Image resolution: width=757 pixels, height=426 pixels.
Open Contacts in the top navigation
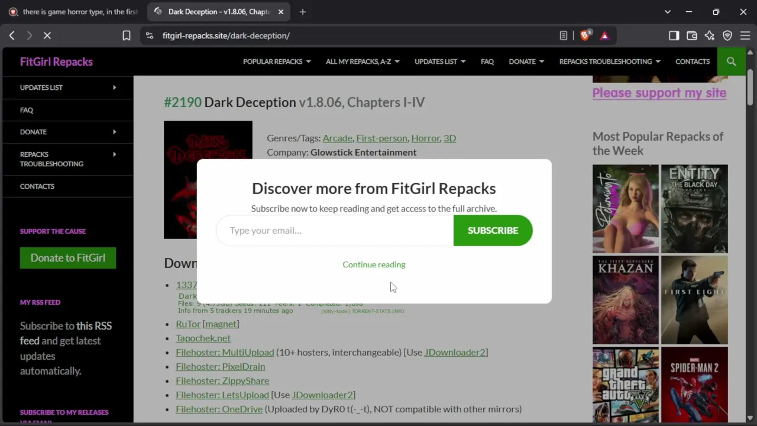click(693, 62)
